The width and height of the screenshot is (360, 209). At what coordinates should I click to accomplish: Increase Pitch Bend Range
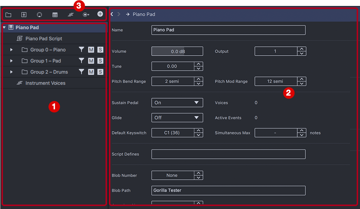coord(199,79)
